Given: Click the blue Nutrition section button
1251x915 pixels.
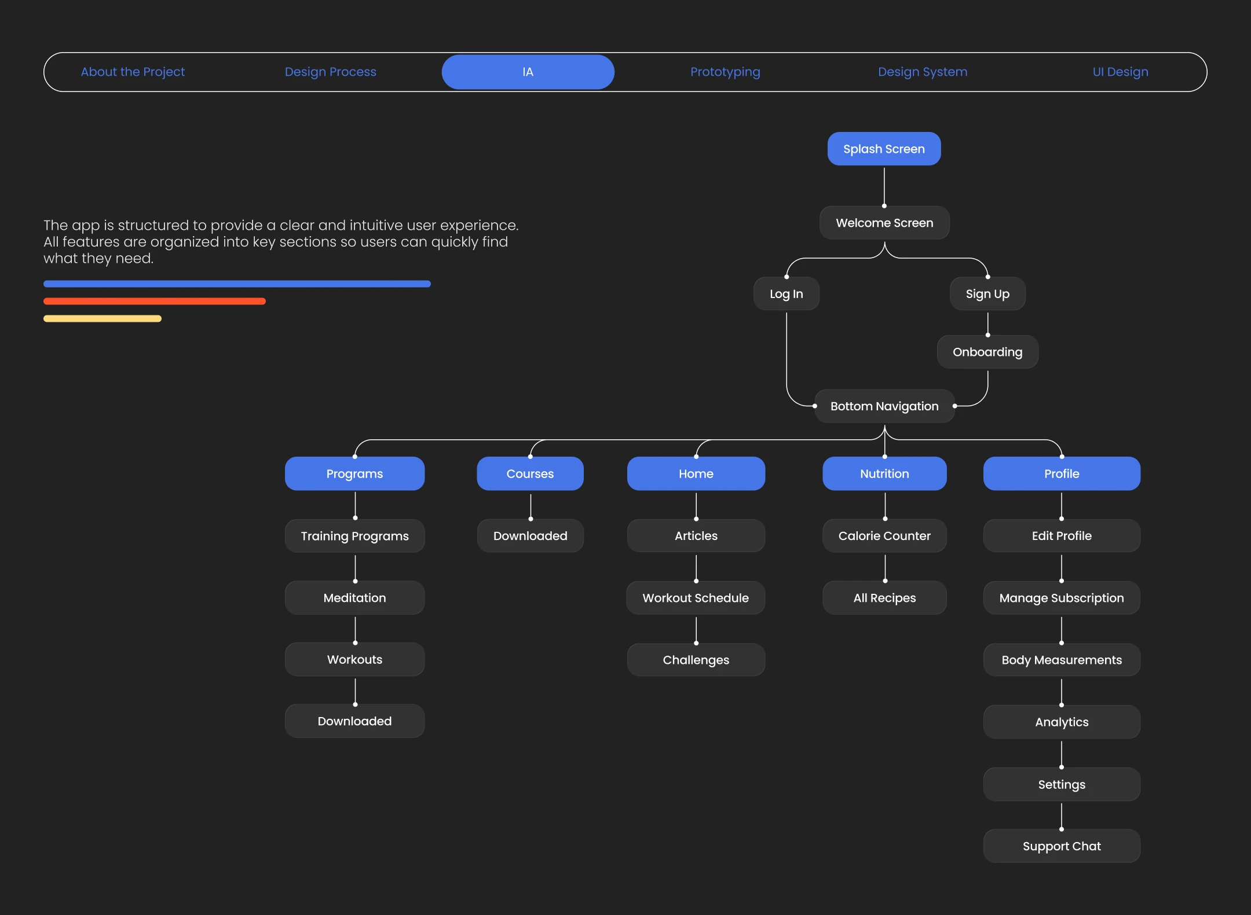Looking at the screenshot, I should click(x=884, y=473).
